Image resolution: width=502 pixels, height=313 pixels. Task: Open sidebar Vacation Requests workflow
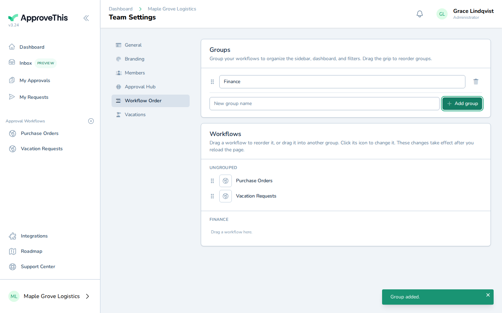tap(42, 149)
